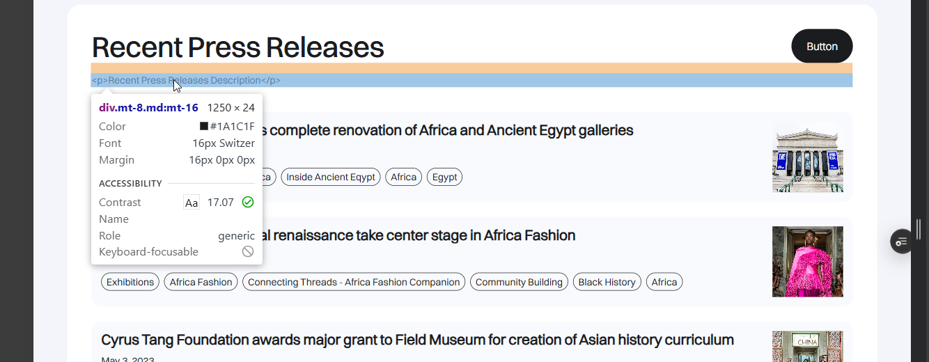929x362 pixels.
Task: Open the Africa Fashion press release headline
Action: click(418, 235)
